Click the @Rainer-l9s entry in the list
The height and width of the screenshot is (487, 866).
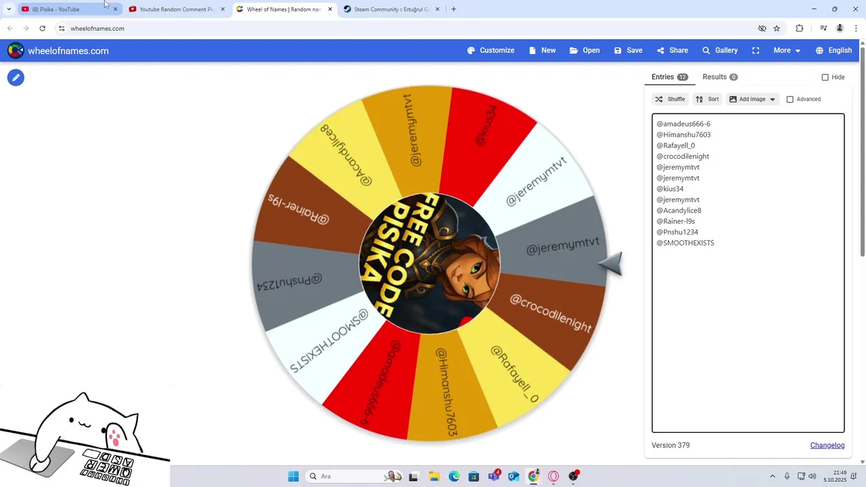pos(675,221)
